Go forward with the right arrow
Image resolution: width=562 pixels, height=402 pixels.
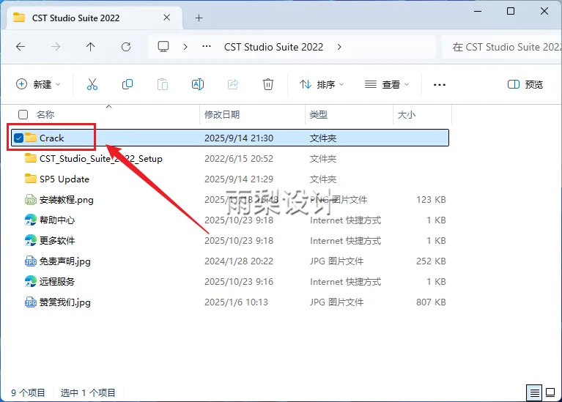[56, 47]
